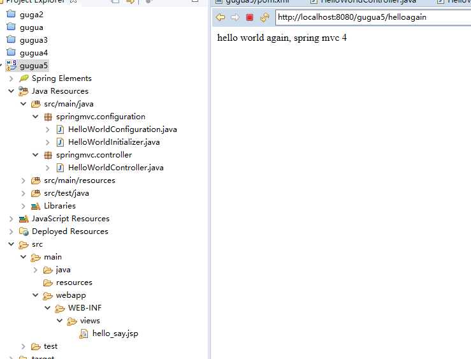Collapse the src folder node
The image size is (471, 359).
11,244
